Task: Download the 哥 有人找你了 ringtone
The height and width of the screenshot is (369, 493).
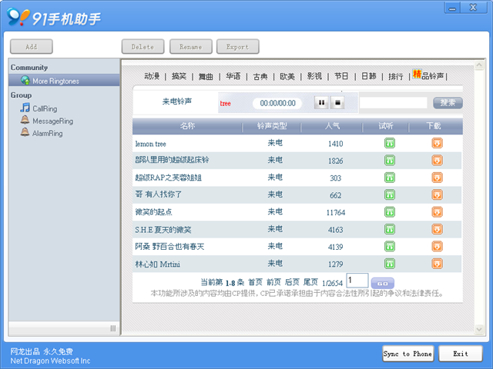Action: tap(437, 194)
